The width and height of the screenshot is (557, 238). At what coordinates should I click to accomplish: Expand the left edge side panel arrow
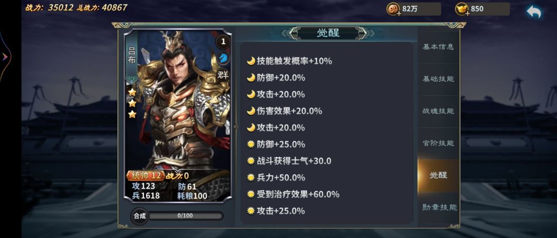point(5,57)
